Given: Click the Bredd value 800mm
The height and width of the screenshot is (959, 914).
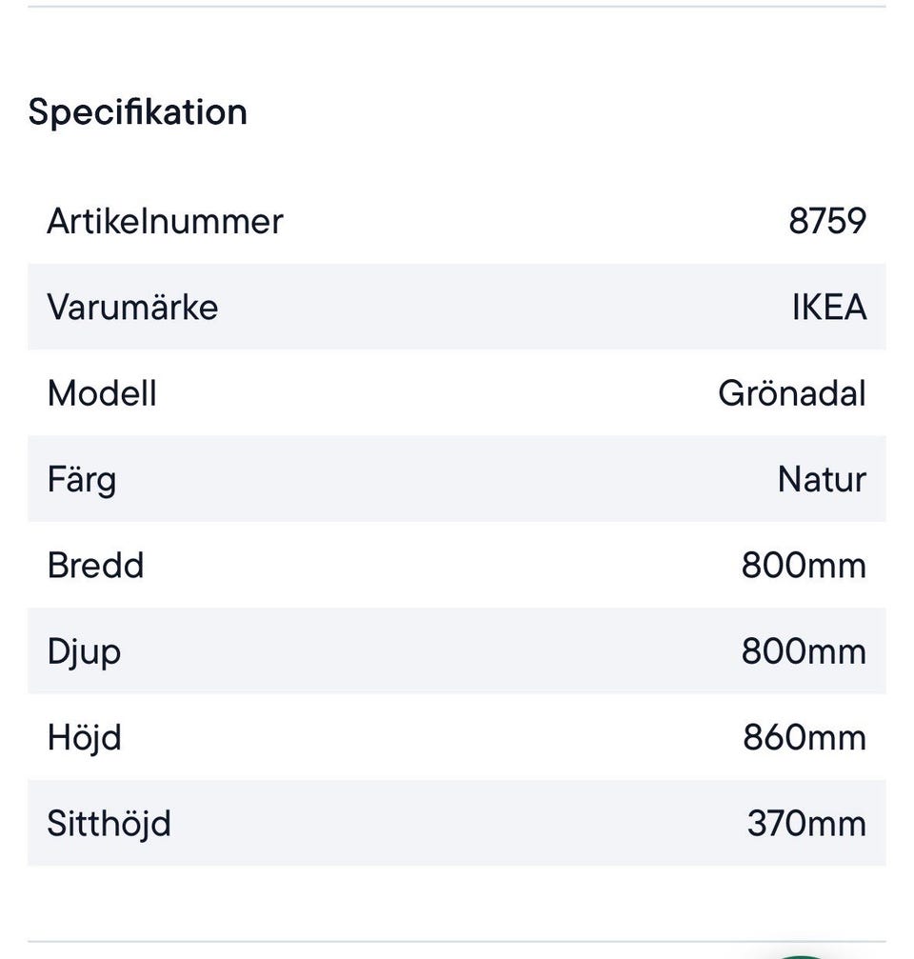Looking at the screenshot, I should tap(804, 566).
